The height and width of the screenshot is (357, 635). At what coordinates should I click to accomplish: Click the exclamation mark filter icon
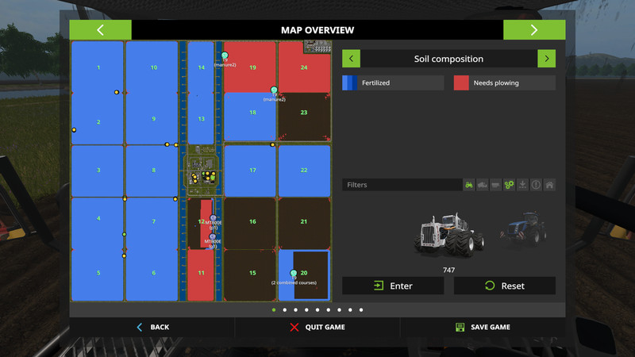(536, 185)
